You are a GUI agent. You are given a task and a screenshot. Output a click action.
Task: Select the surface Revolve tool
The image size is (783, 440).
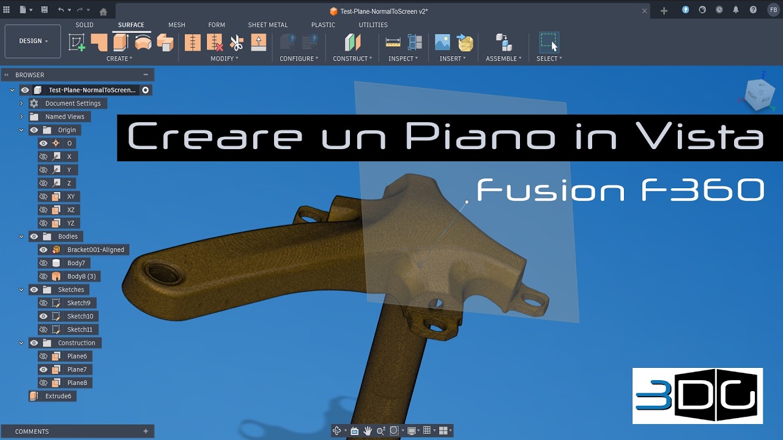pos(143,42)
